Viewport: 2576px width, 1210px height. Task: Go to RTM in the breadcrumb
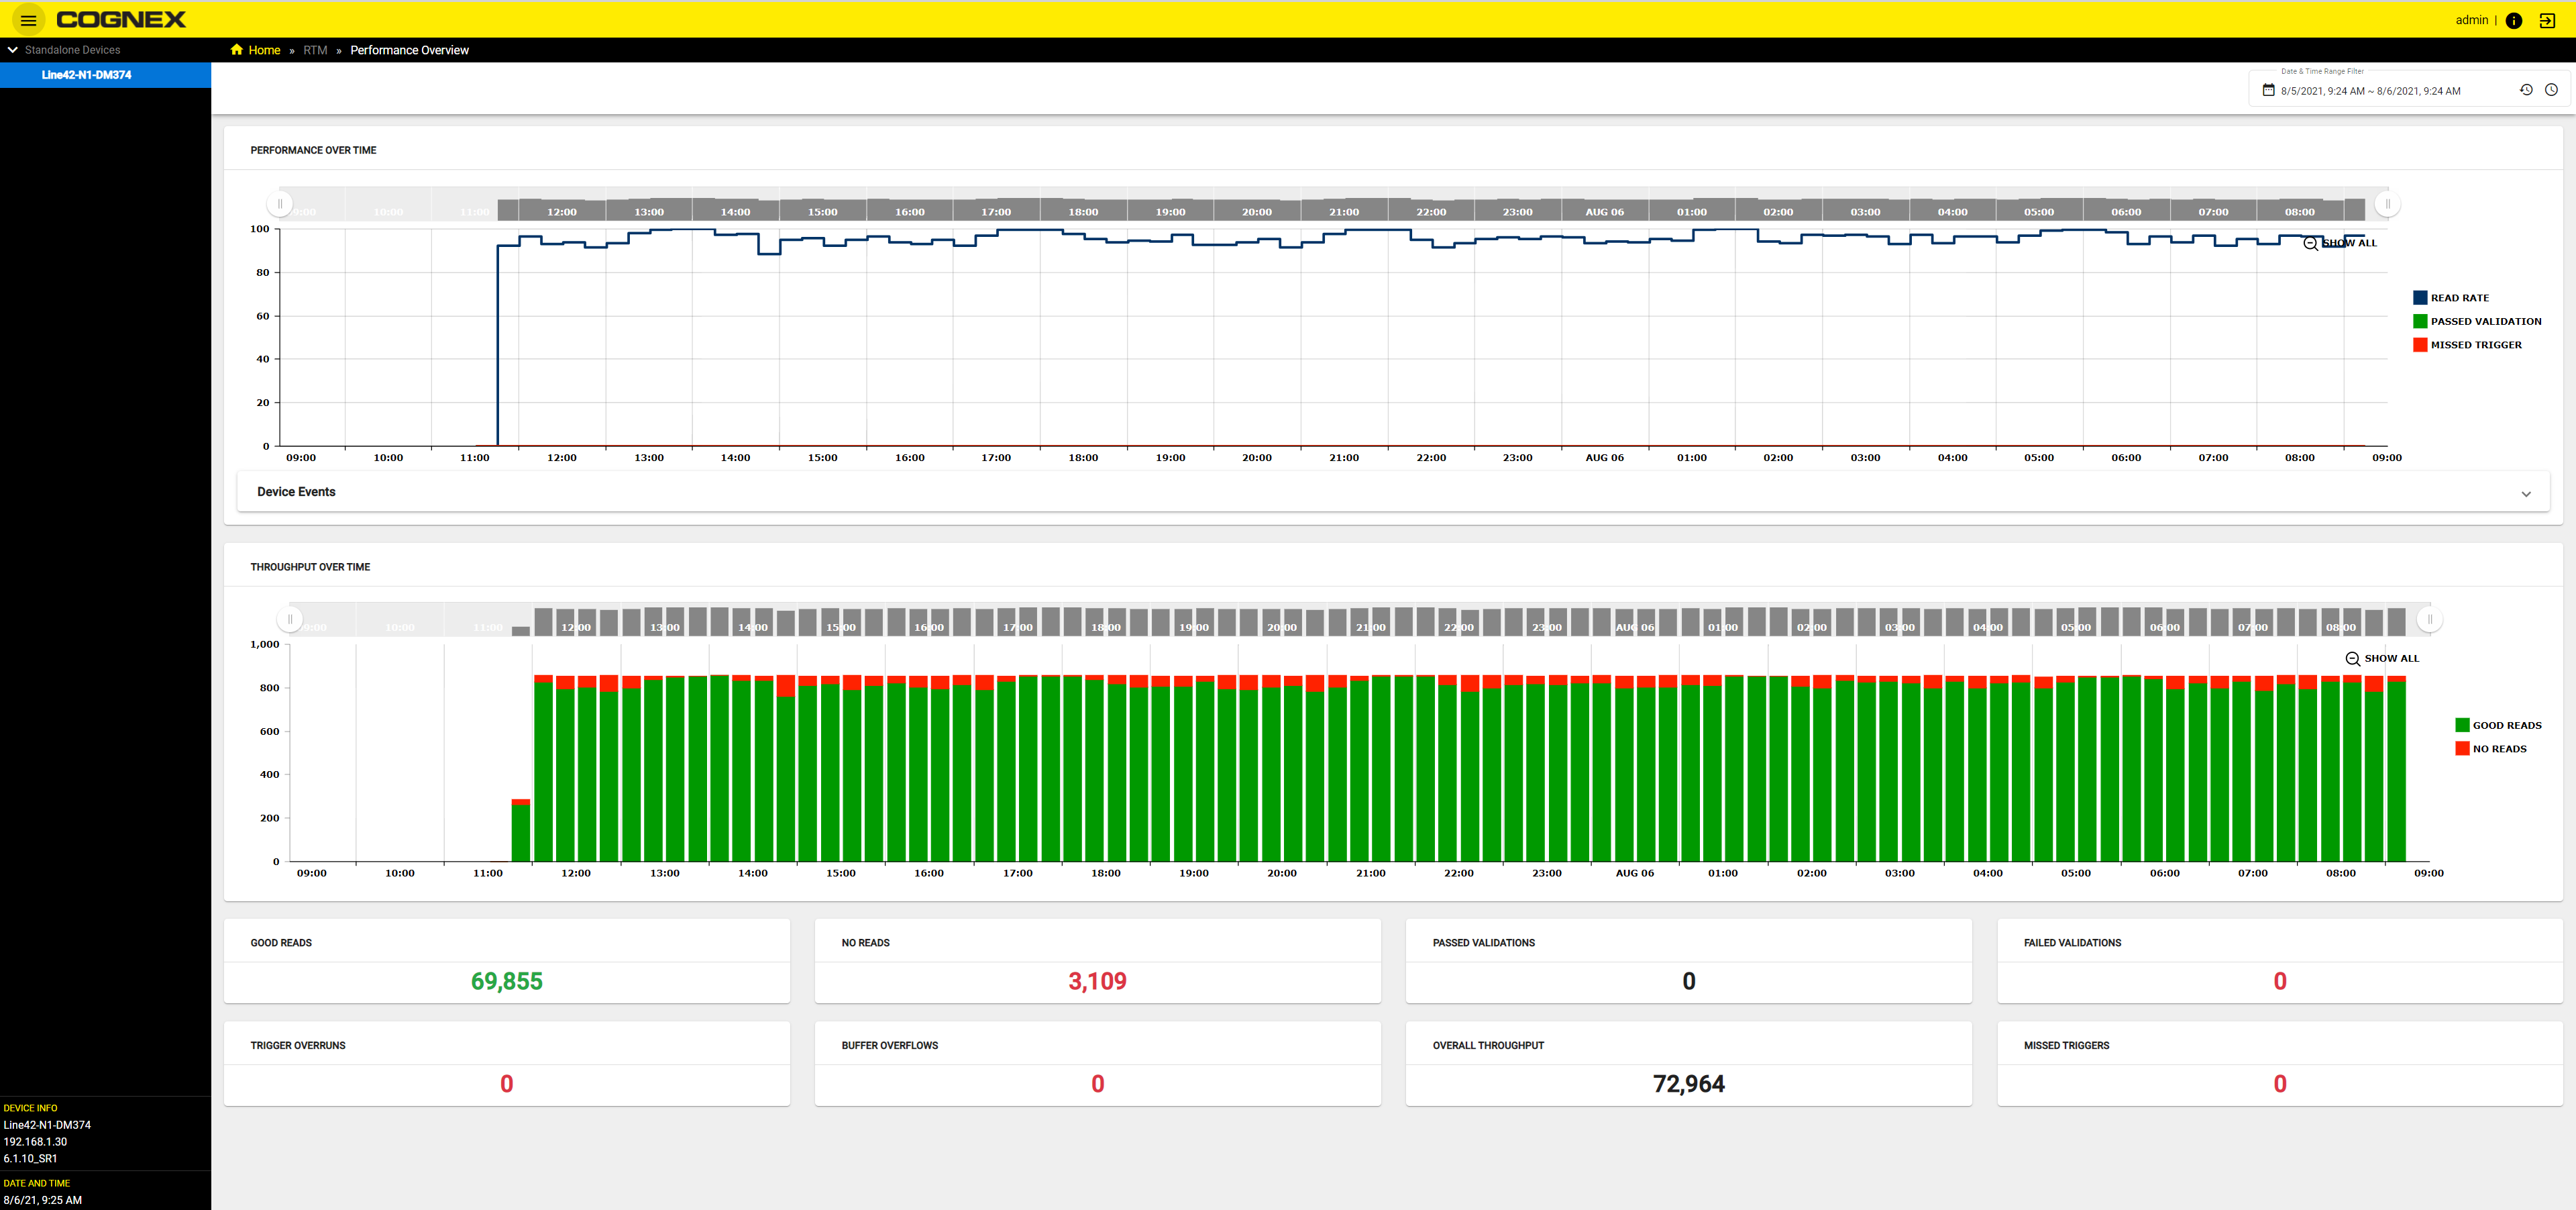[x=315, y=50]
